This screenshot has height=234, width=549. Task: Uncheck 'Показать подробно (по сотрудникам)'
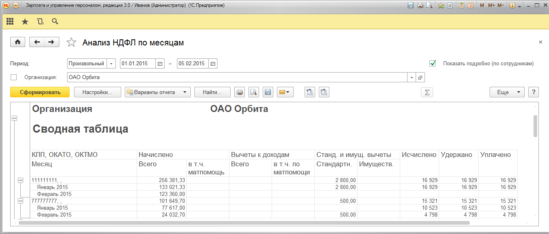click(433, 63)
